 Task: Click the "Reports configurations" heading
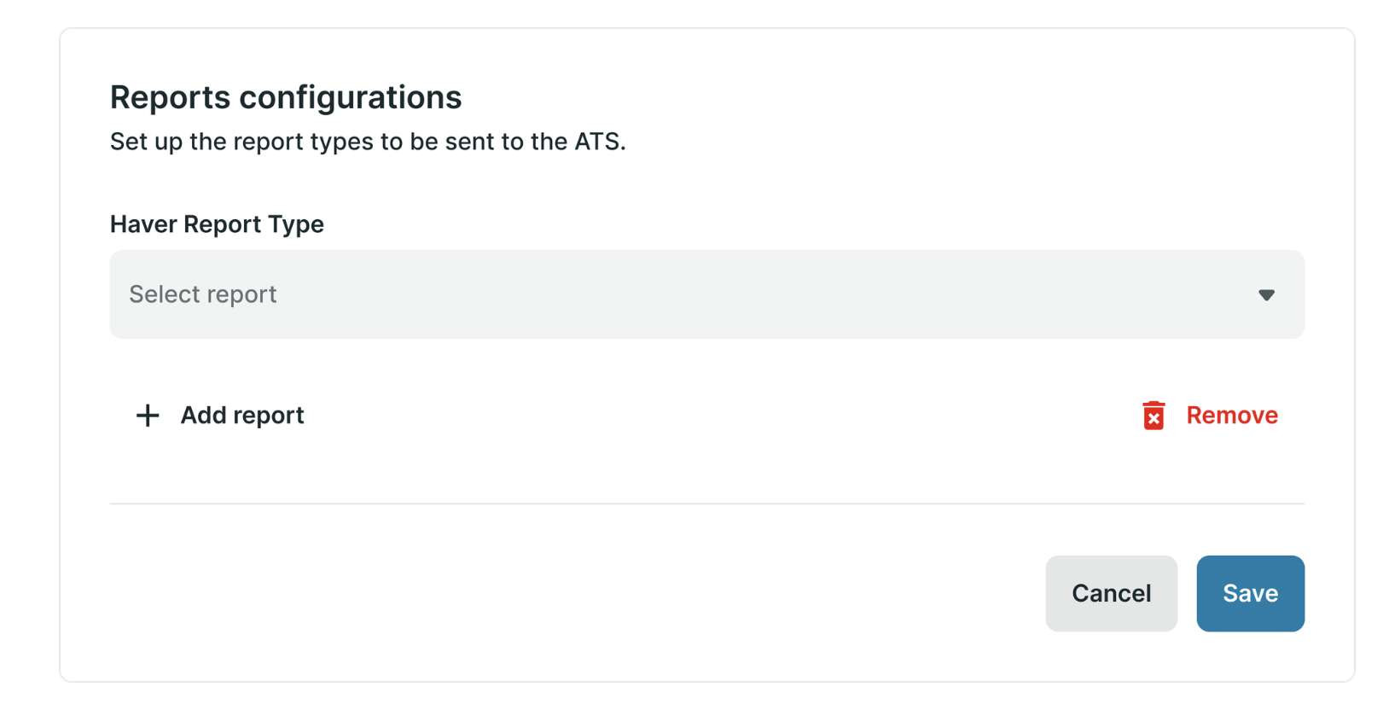(x=286, y=97)
